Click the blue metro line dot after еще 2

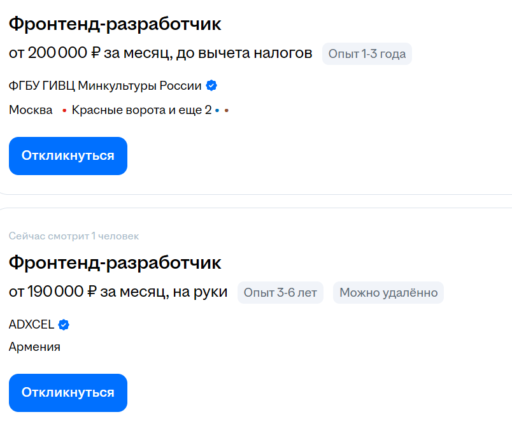tap(218, 110)
